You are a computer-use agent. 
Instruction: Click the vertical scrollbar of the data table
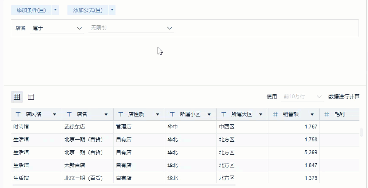[x=361, y=132]
